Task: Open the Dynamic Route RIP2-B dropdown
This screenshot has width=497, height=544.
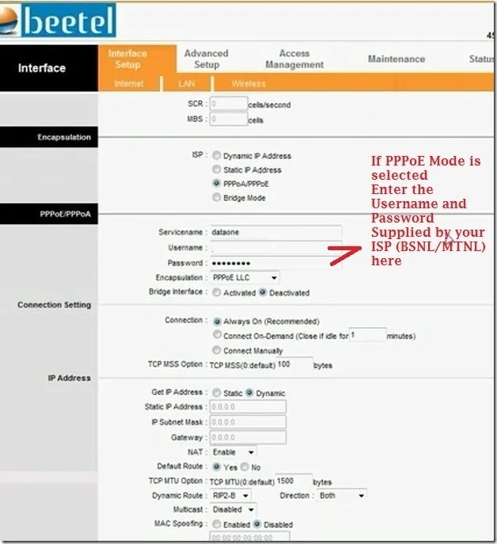Action: point(230,495)
